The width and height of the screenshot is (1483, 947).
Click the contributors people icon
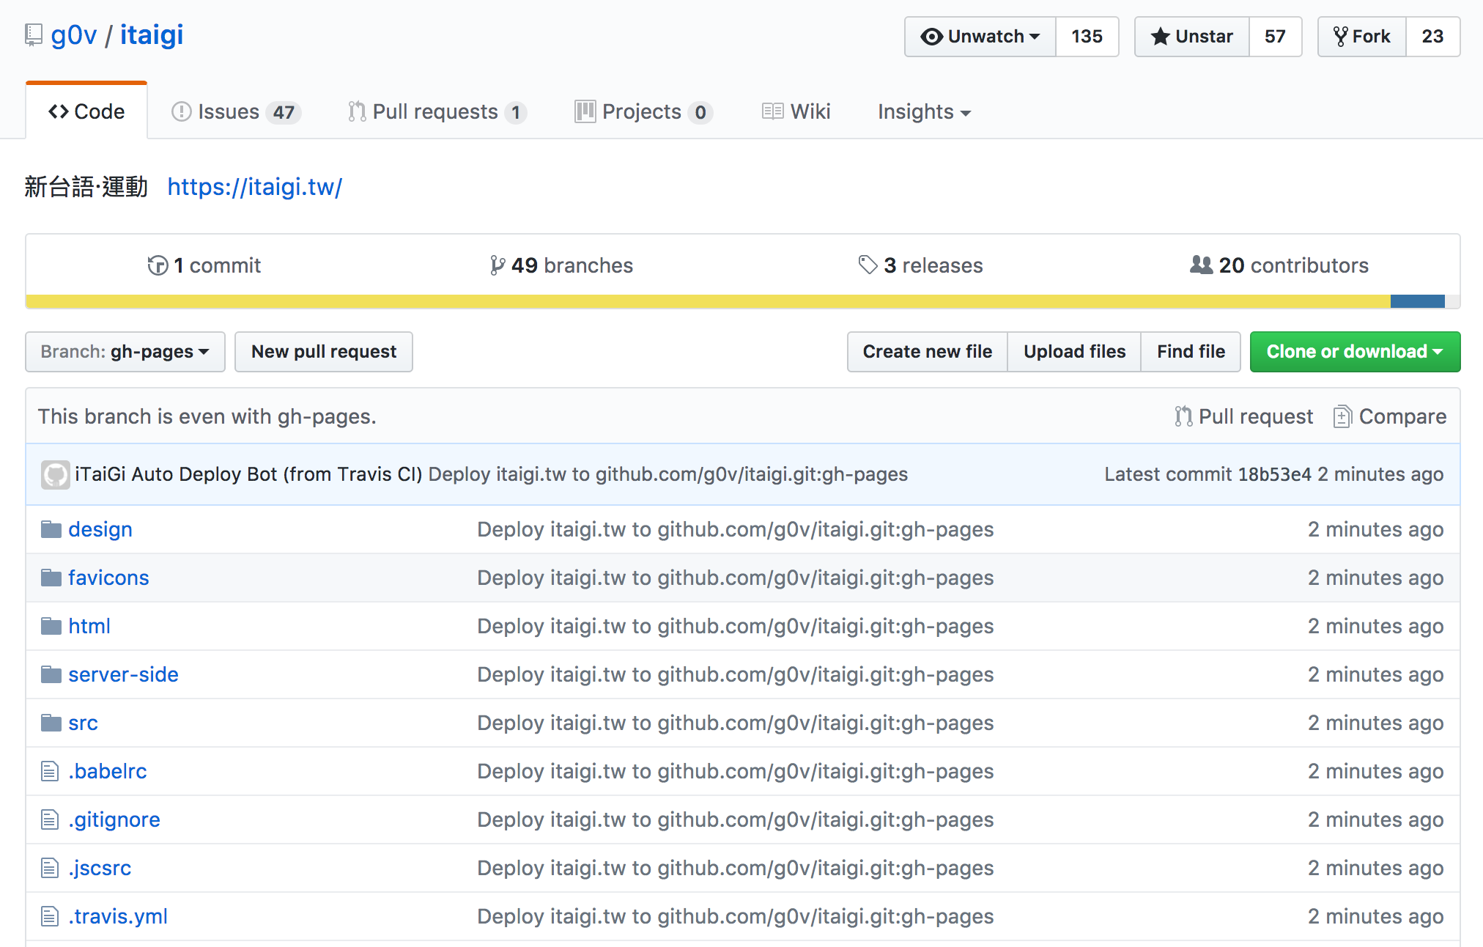tap(1201, 265)
